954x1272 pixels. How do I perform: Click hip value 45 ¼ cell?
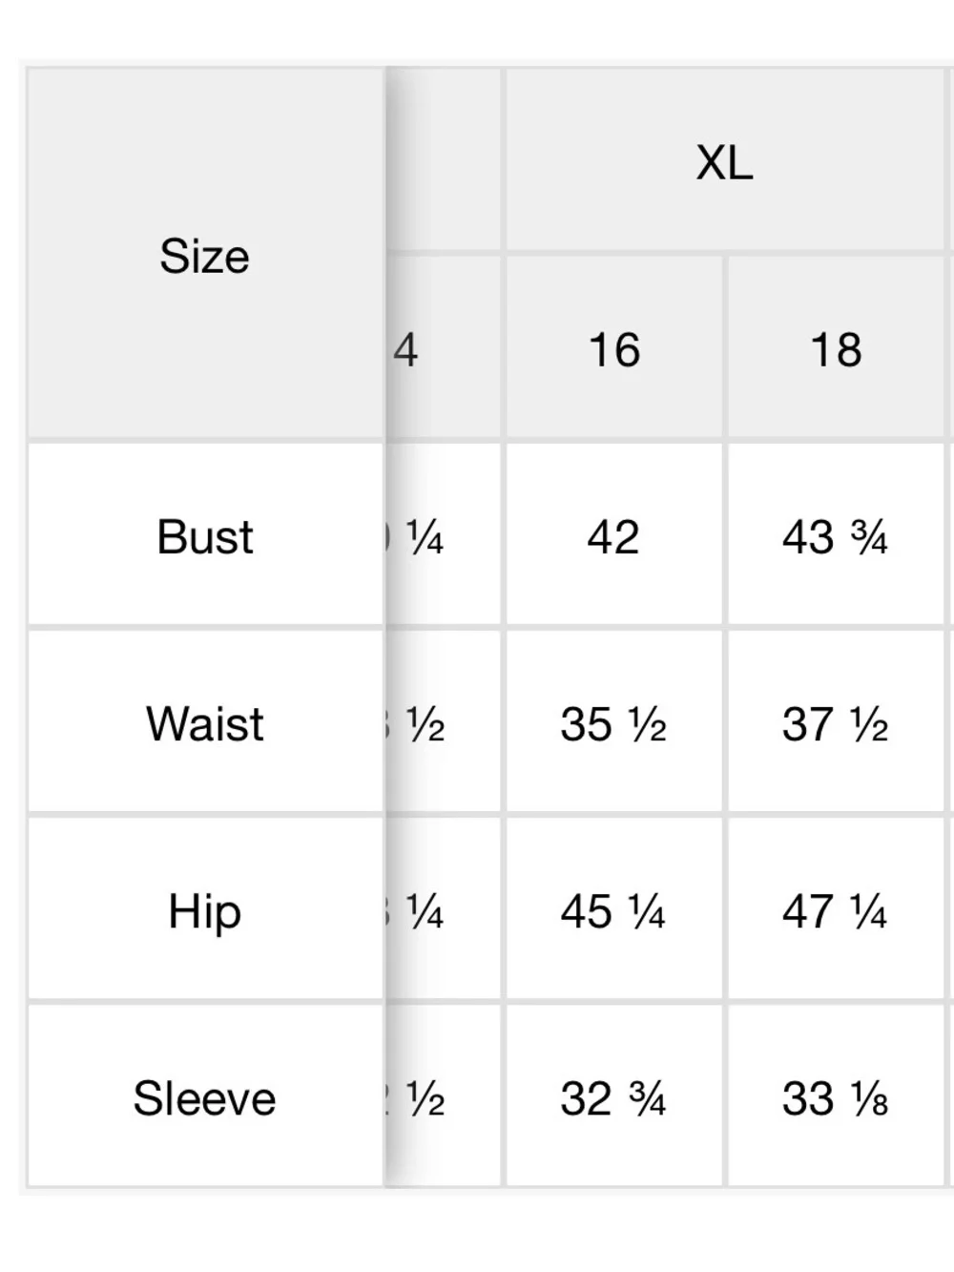tap(614, 910)
